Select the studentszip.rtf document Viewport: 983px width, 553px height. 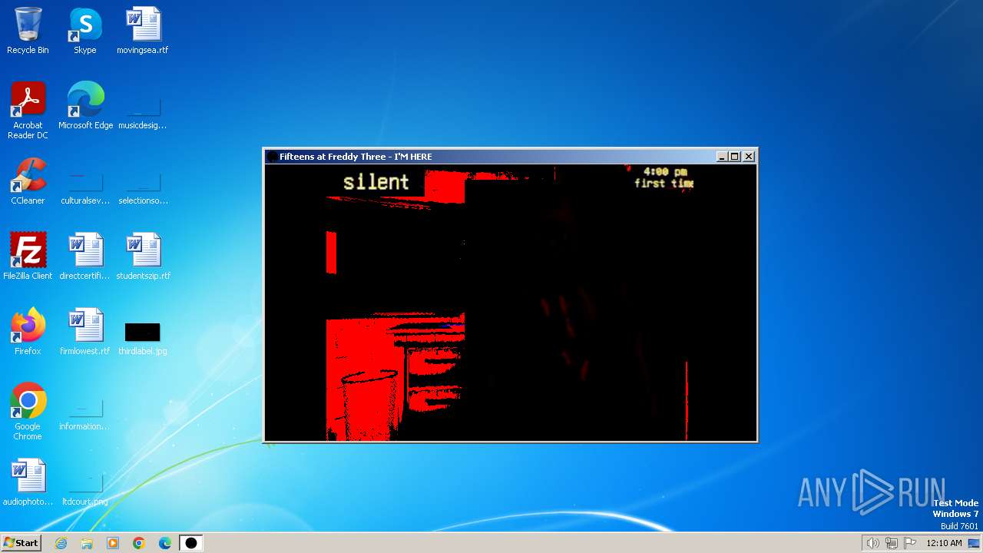(x=143, y=257)
